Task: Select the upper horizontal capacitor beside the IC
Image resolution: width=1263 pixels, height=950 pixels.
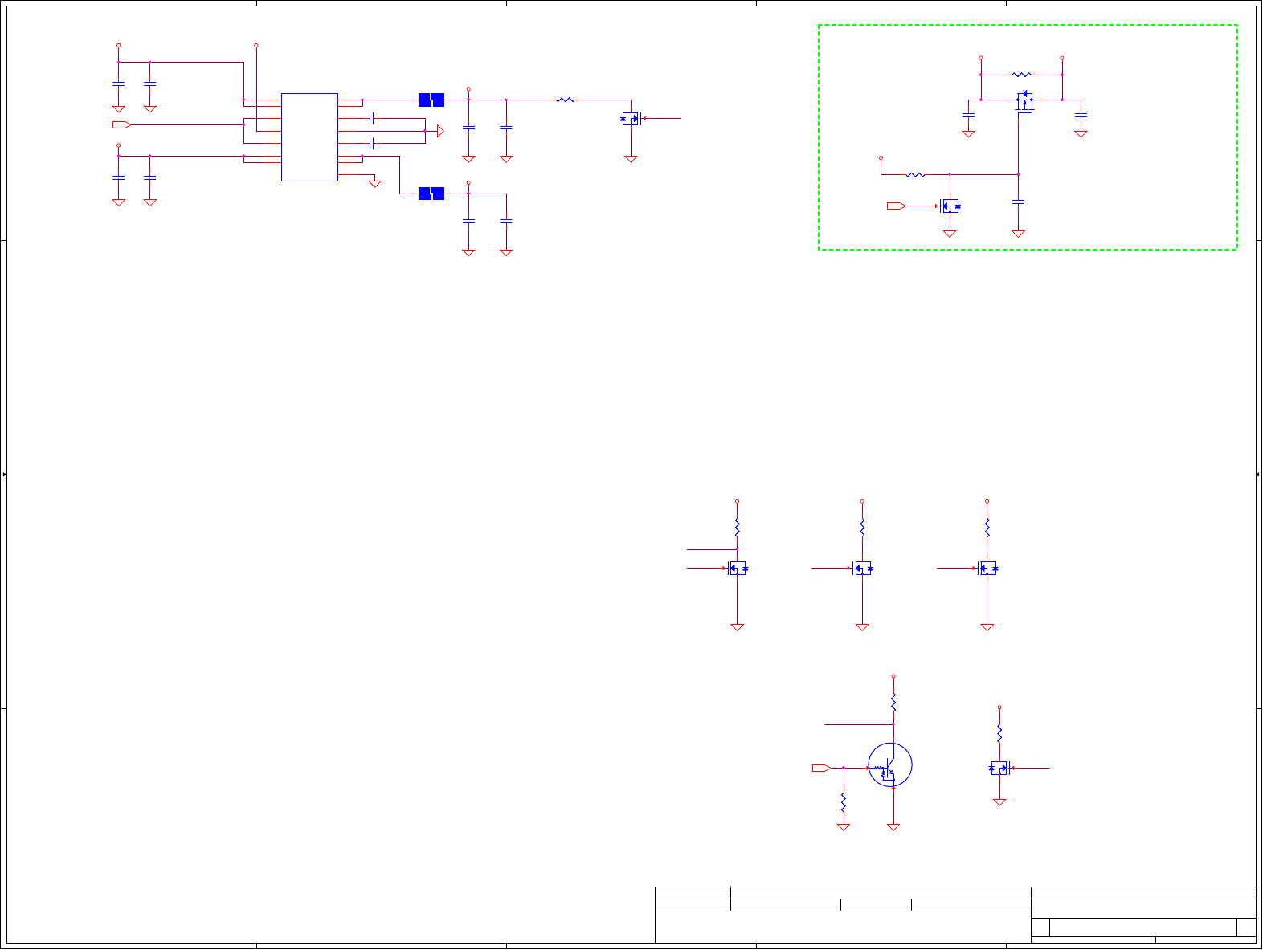Action: (371, 119)
